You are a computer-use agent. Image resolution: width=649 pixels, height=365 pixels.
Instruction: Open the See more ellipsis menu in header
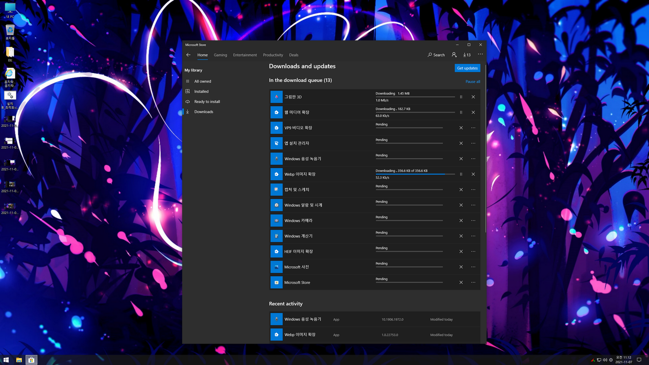tap(480, 54)
